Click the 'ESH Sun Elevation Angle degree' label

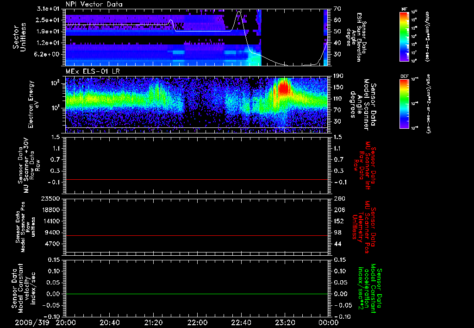coord(357,37)
